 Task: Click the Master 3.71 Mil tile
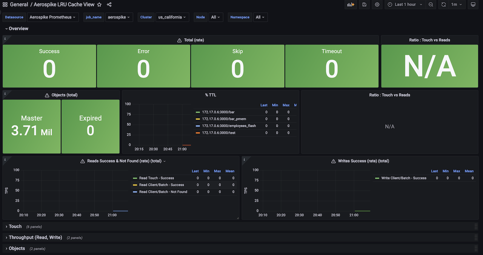point(32,126)
